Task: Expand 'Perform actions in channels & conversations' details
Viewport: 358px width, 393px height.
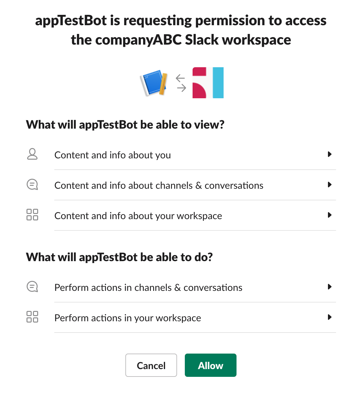Action: [x=330, y=287]
